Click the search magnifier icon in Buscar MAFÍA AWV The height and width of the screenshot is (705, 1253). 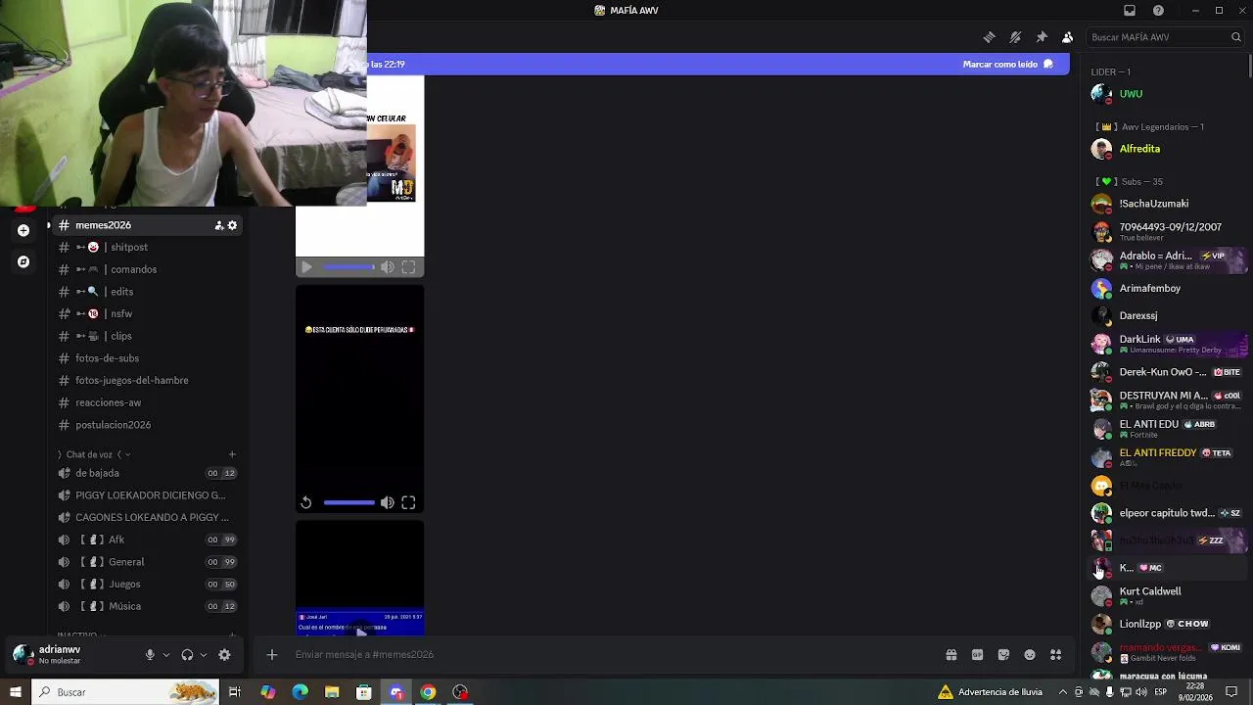pyautogui.click(x=1235, y=37)
